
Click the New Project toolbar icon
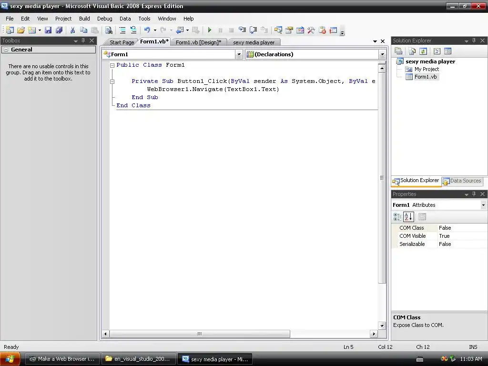(x=10, y=30)
